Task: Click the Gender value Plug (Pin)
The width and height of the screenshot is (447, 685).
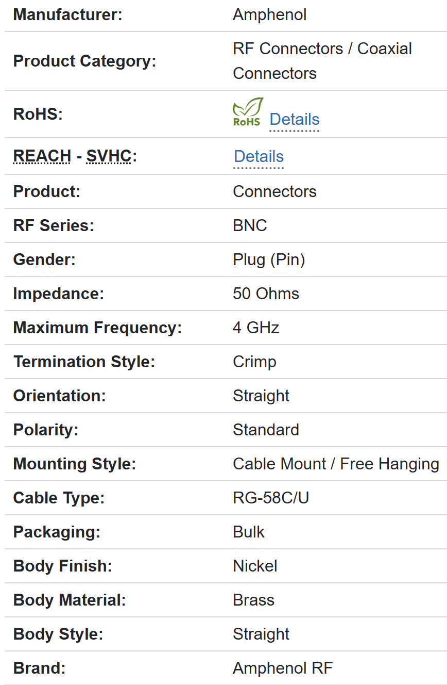Action: (x=269, y=259)
